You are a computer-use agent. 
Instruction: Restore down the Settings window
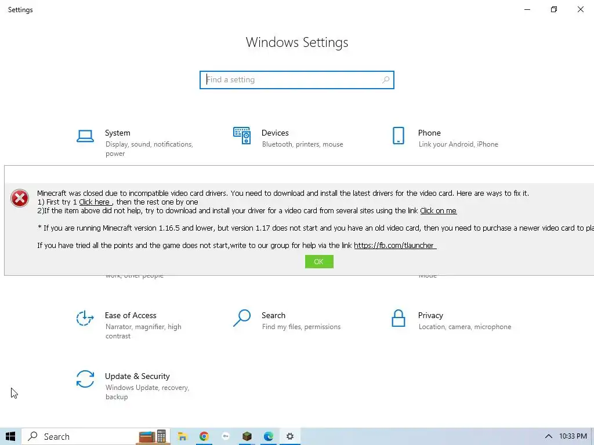tap(554, 9)
